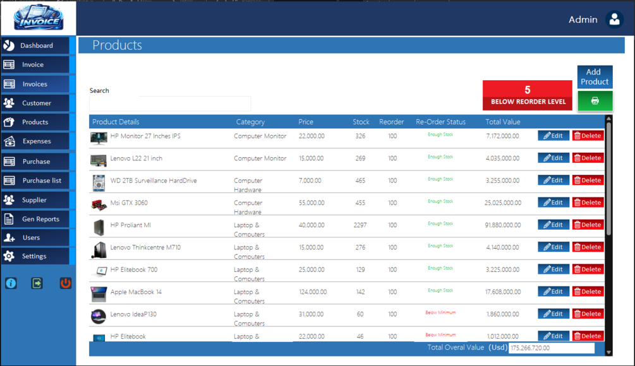Click the scrollbar down arrow

tap(608, 352)
